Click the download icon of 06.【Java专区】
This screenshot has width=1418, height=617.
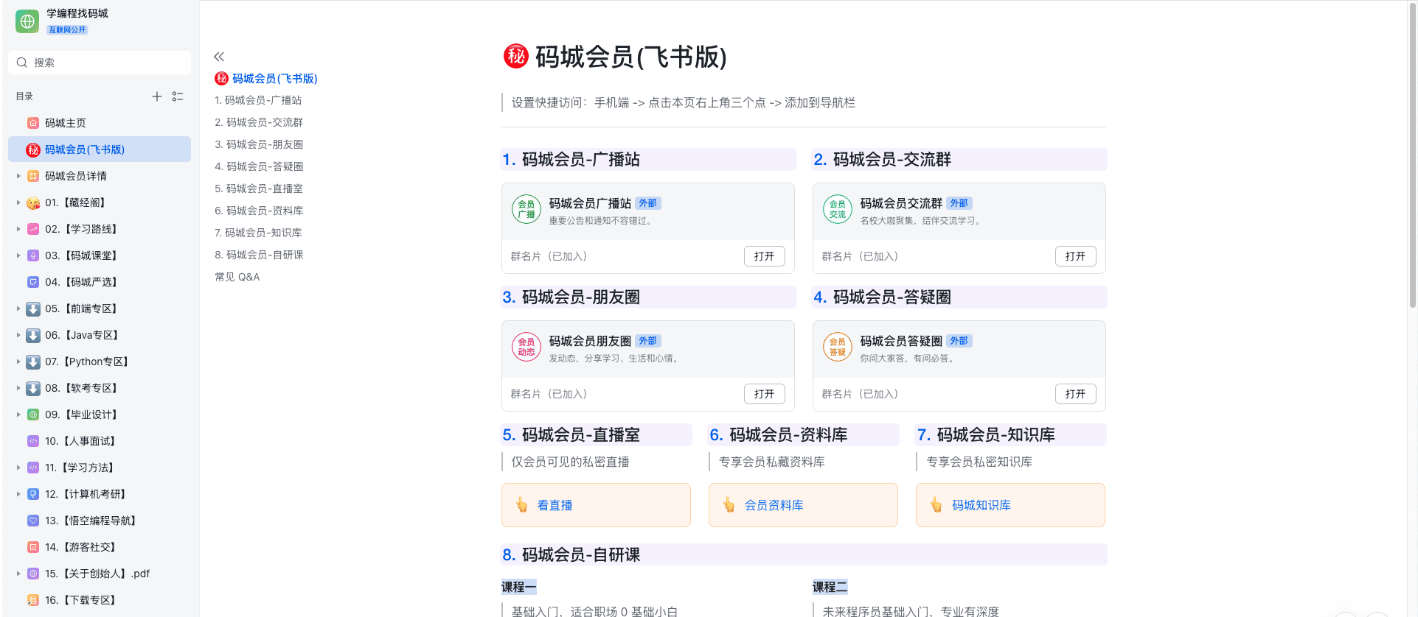click(x=33, y=335)
